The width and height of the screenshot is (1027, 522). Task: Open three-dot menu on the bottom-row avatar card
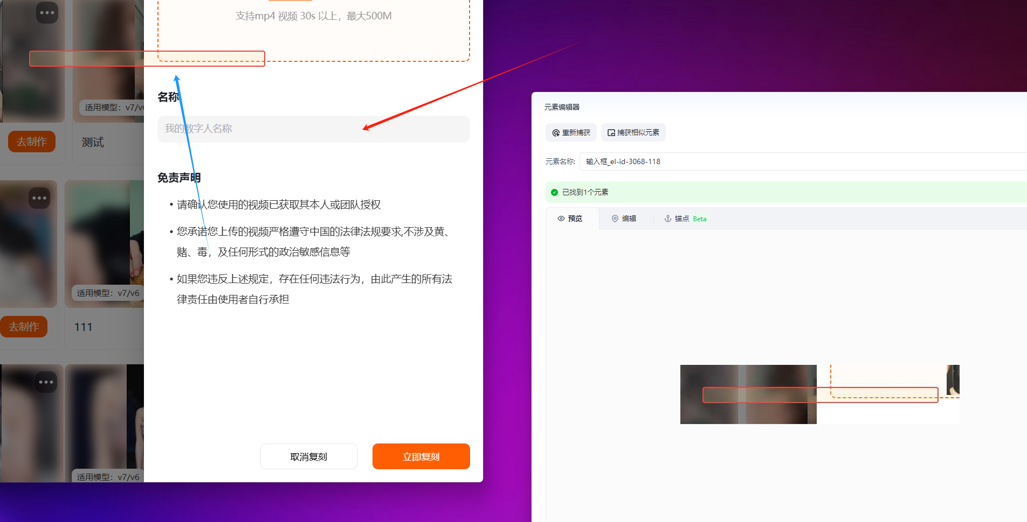(46, 382)
